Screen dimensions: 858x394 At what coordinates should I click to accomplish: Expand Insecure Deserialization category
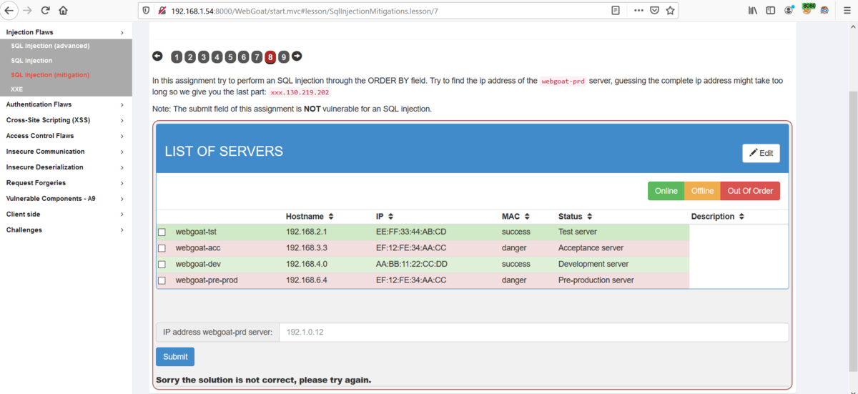pyautogui.click(x=66, y=167)
